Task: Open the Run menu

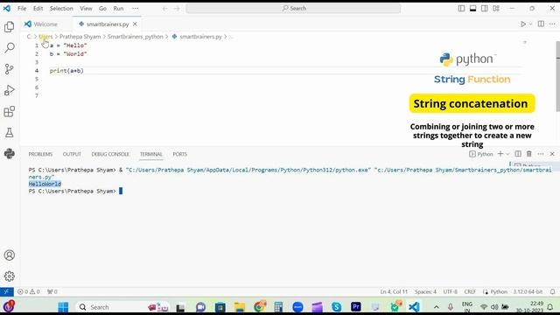Action: [x=118, y=8]
